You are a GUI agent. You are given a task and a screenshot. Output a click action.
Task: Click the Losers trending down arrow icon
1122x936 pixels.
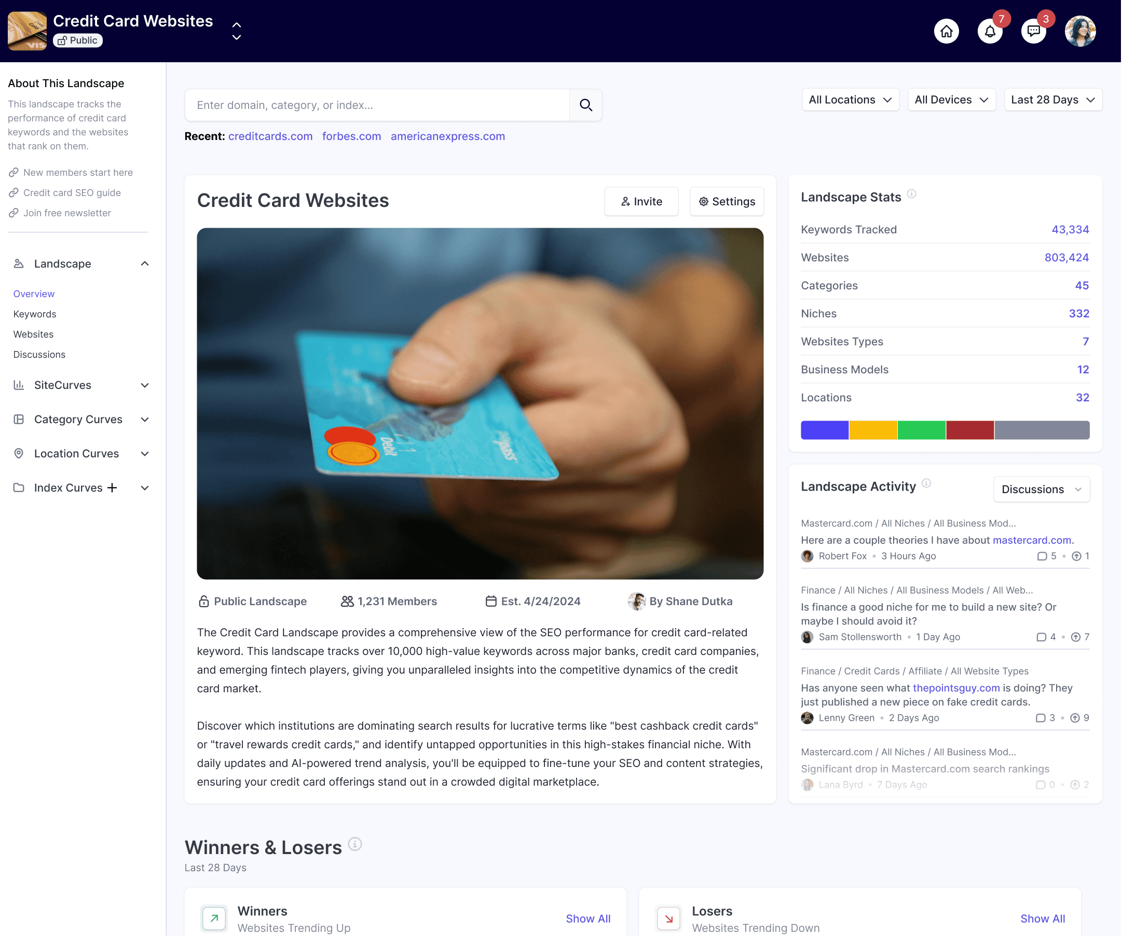669,919
